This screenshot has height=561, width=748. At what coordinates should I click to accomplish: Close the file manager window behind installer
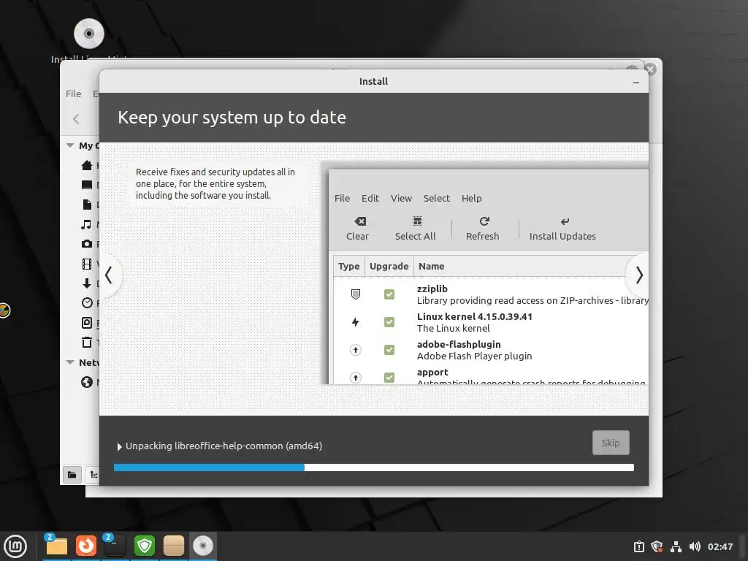click(x=650, y=69)
